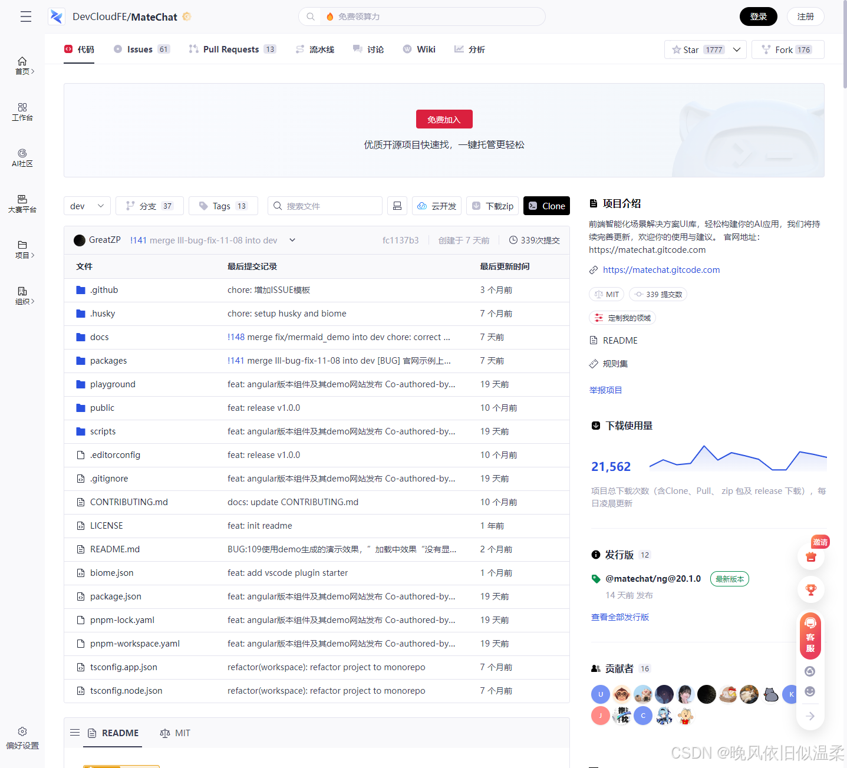Switch to the Pull Requests tab
Viewport: 847px width, 768px height.
click(232, 50)
